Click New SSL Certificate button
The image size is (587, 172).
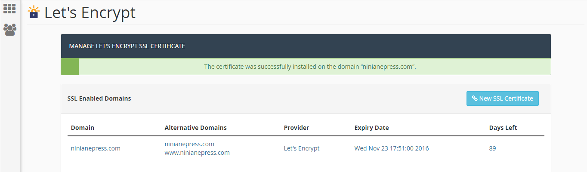click(502, 98)
